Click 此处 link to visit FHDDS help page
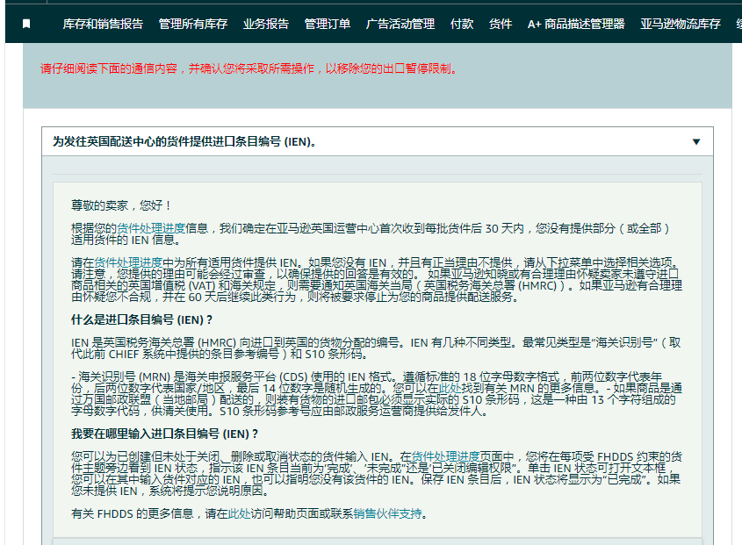The height and width of the screenshot is (545, 742). pos(240,513)
